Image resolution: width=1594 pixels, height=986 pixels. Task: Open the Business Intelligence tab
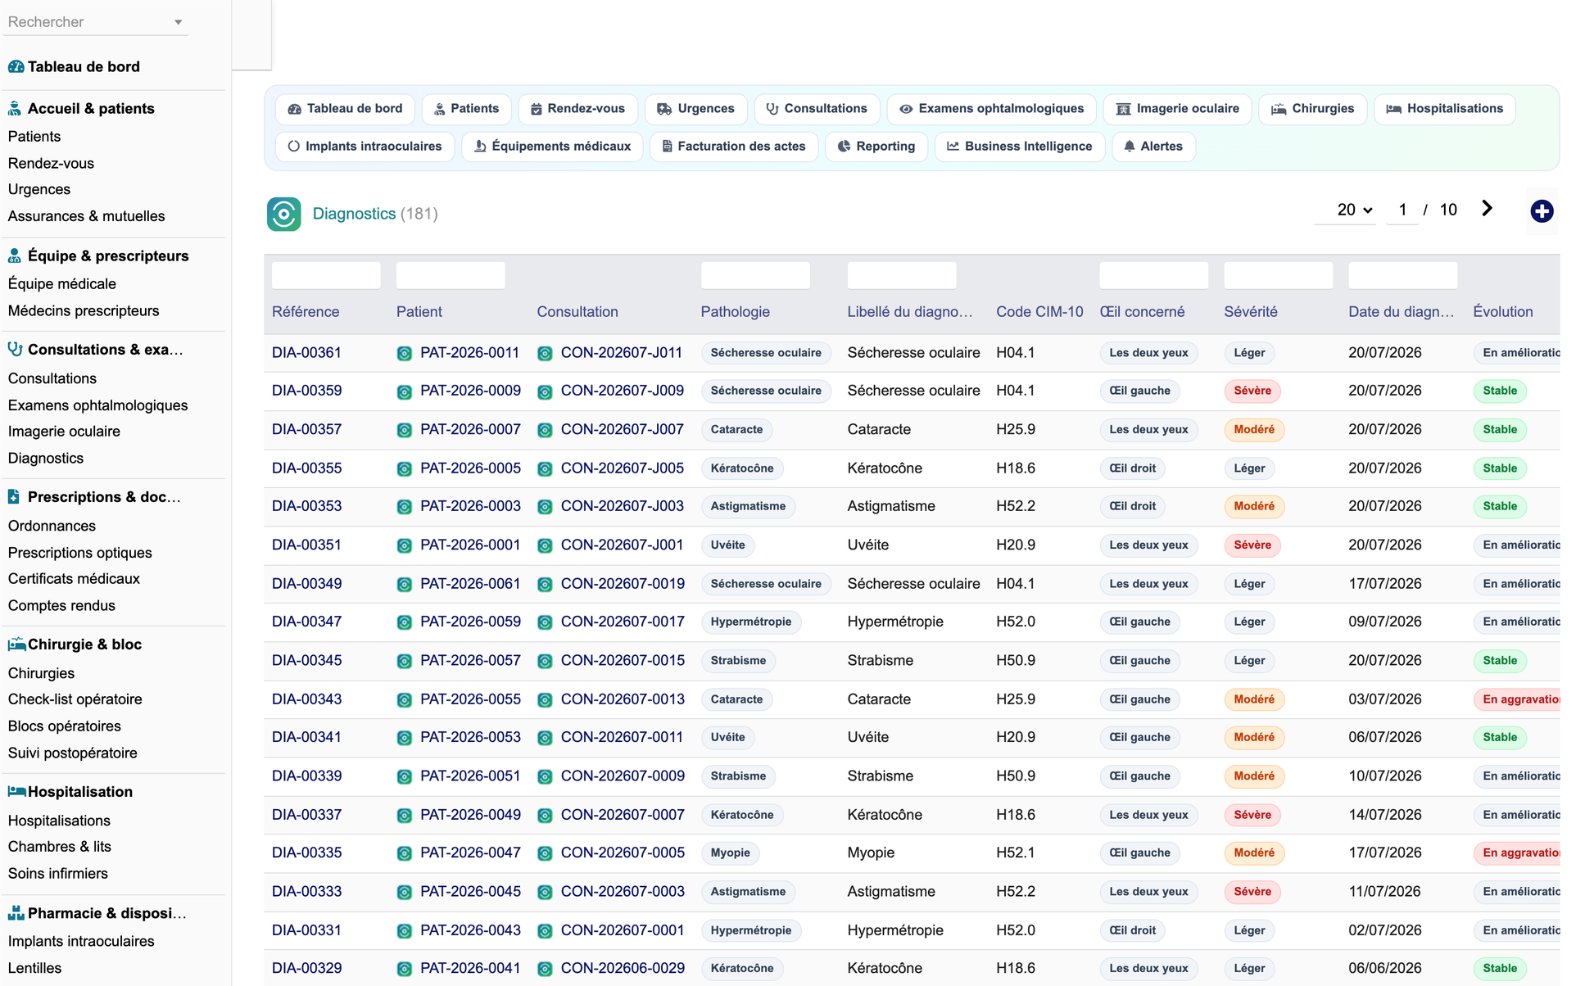click(x=1020, y=146)
